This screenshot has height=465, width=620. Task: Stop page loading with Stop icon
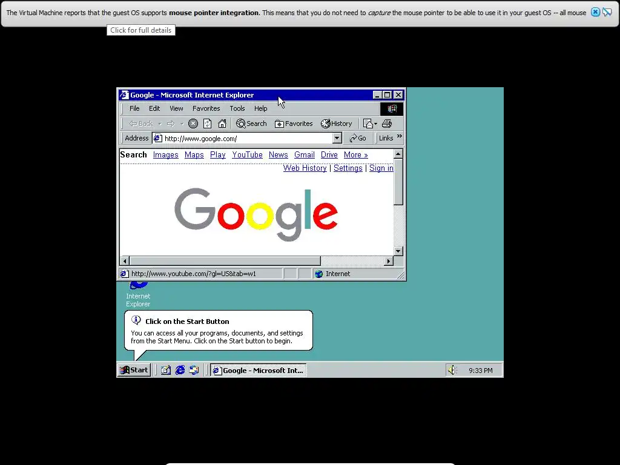point(193,124)
